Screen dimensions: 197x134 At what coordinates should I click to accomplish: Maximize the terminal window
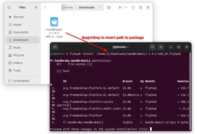(179, 47)
